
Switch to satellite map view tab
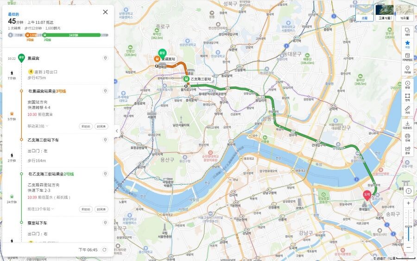click(384, 13)
